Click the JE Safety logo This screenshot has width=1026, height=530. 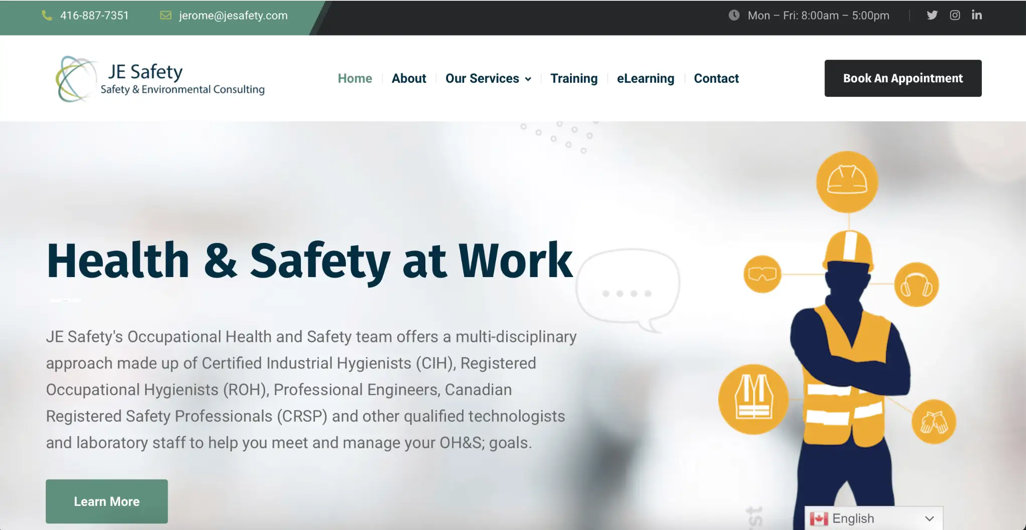[x=160, y=79]
